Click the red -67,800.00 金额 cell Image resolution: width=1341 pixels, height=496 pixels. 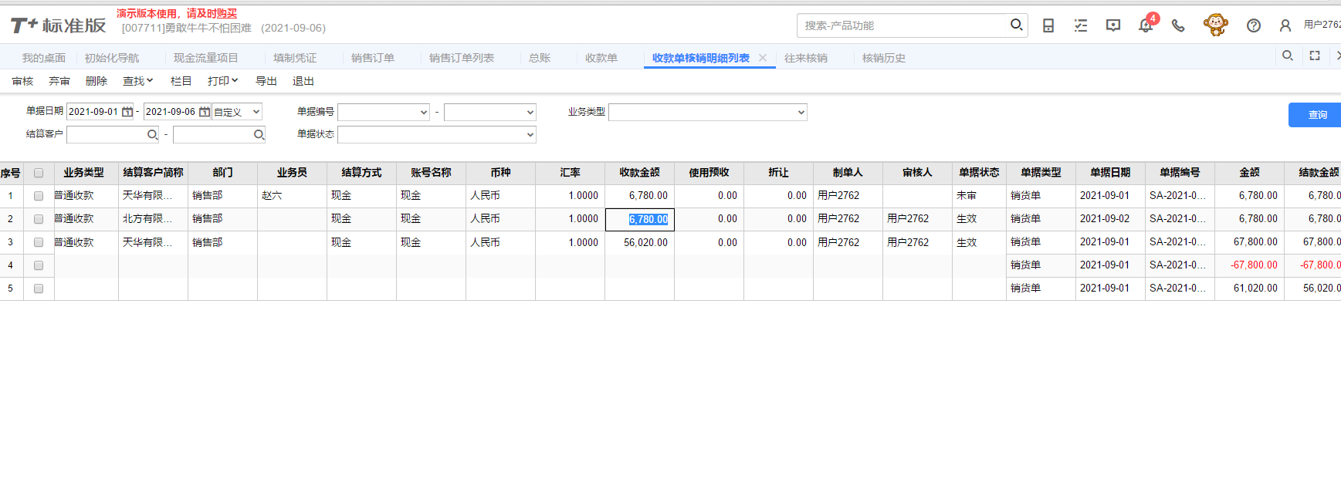coord(1249,265)
